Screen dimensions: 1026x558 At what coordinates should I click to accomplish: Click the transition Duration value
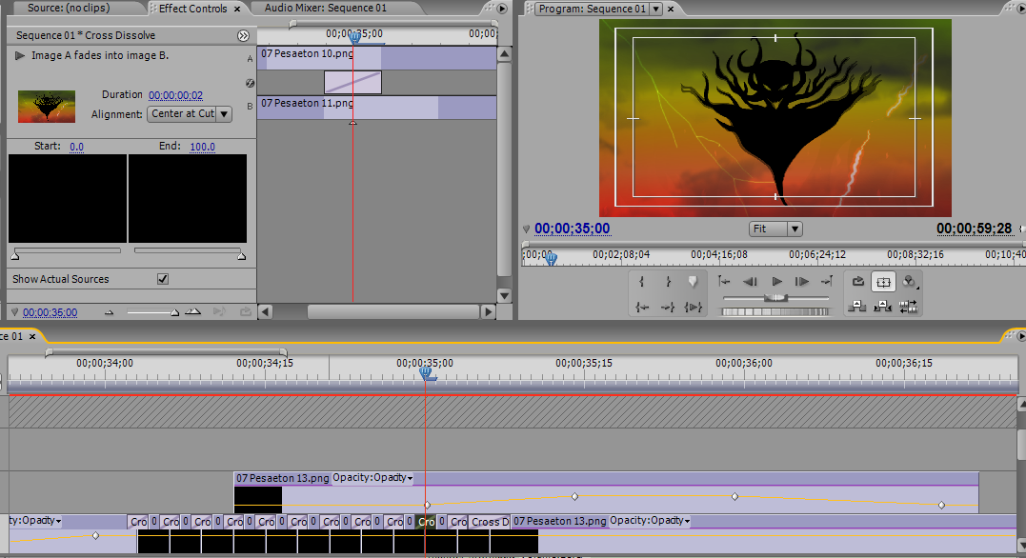tap(176, 95)
